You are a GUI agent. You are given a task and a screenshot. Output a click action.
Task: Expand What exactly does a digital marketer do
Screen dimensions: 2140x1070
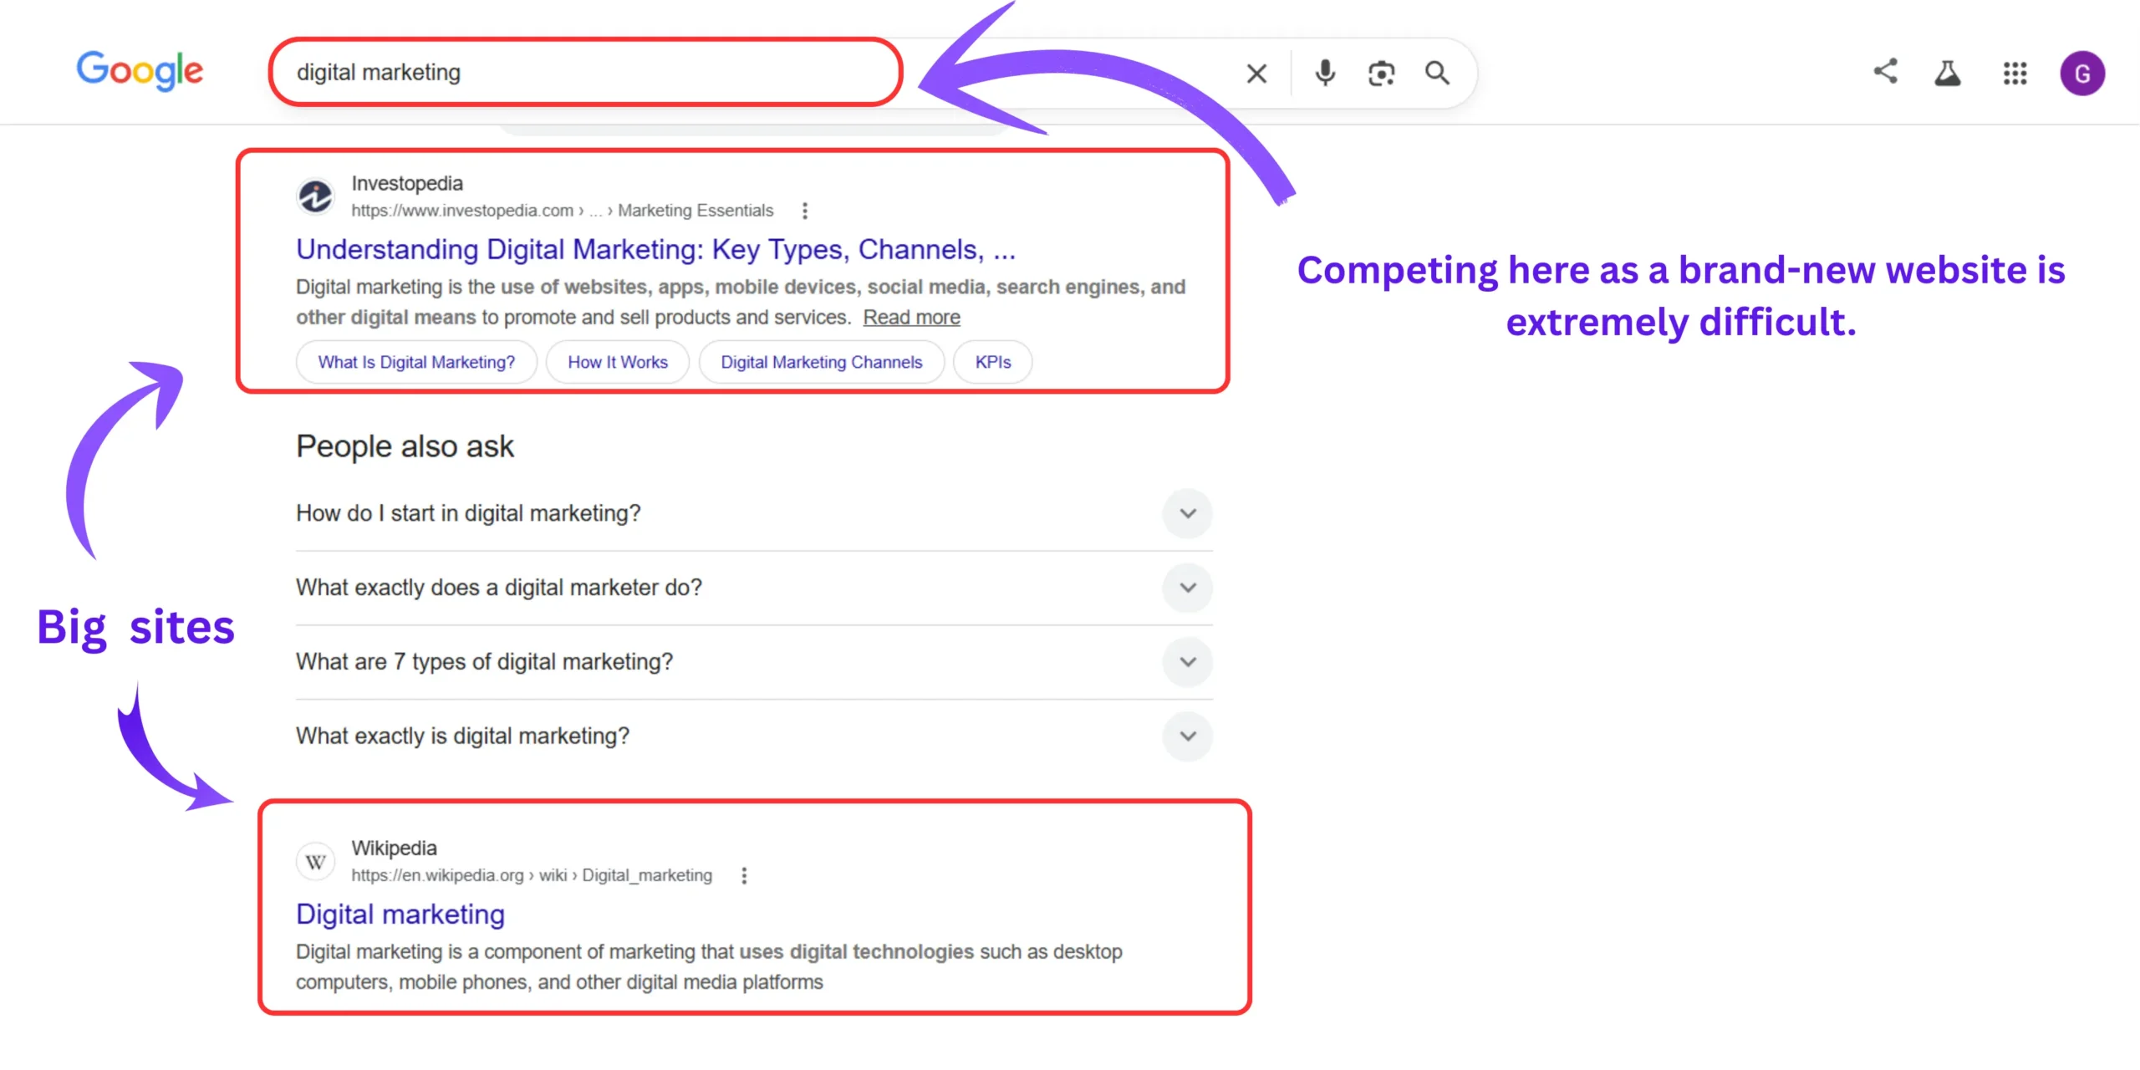[x=754, y=588]
